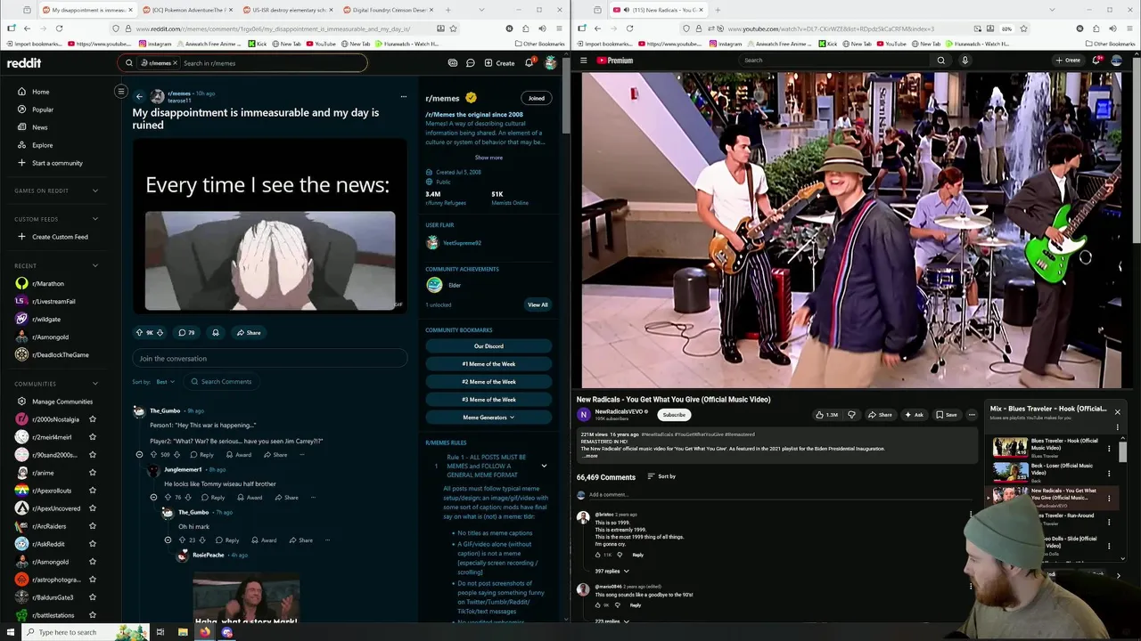Collapse Communities section in Reddit sidebar
Screen dimensions: 1141x641
point(95,384)
